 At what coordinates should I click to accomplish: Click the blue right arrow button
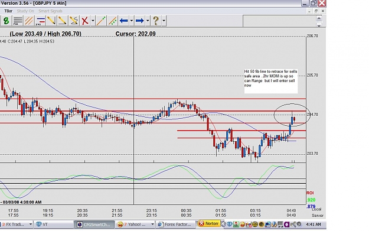[140, 21]
